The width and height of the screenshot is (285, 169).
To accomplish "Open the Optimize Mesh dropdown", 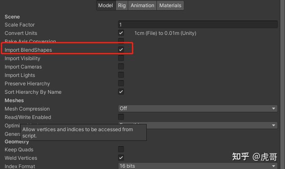I will click(x=211, y=125).
